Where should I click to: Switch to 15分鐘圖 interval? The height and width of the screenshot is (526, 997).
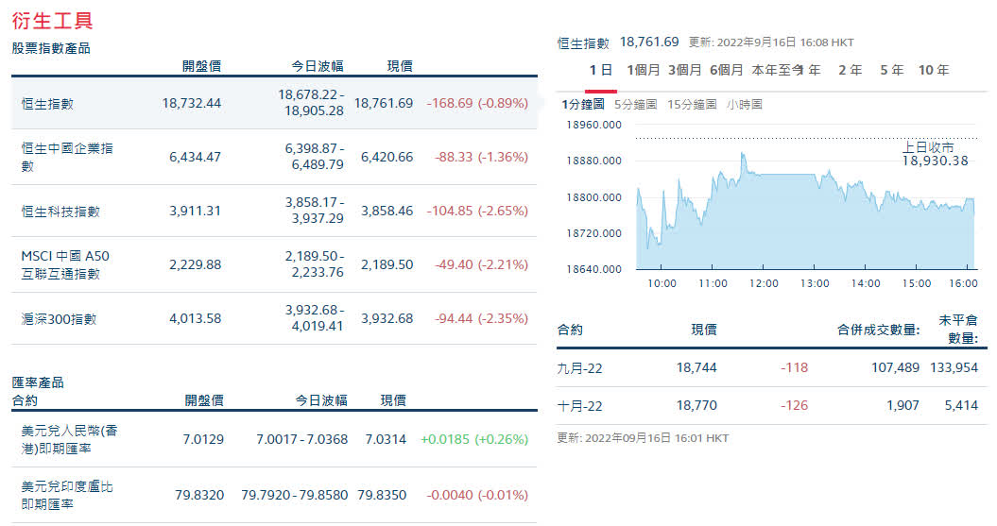(692, 104)
